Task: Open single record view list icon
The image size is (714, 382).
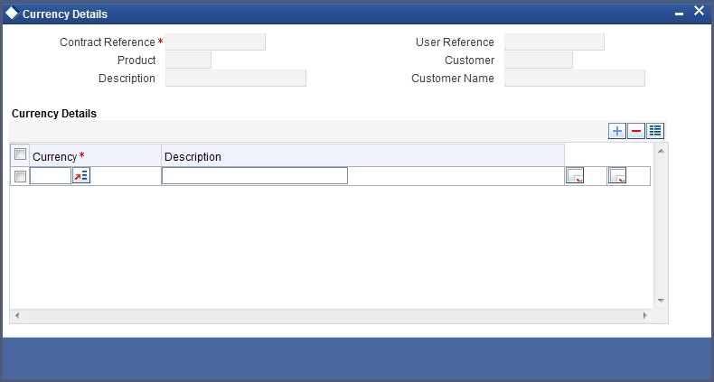Action: 655,131
